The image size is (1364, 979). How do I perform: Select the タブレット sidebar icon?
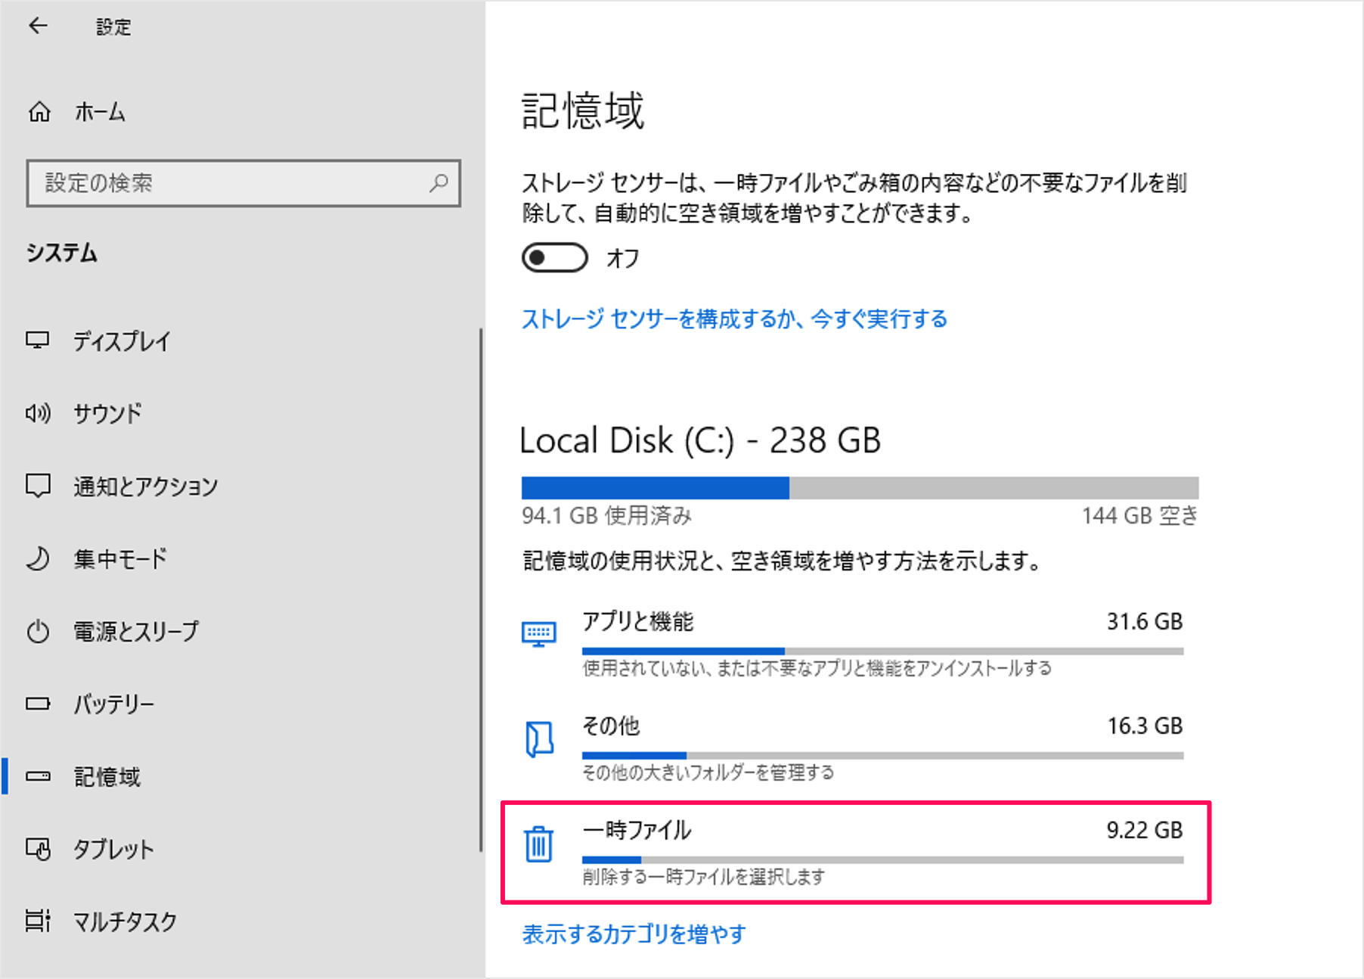39,849
